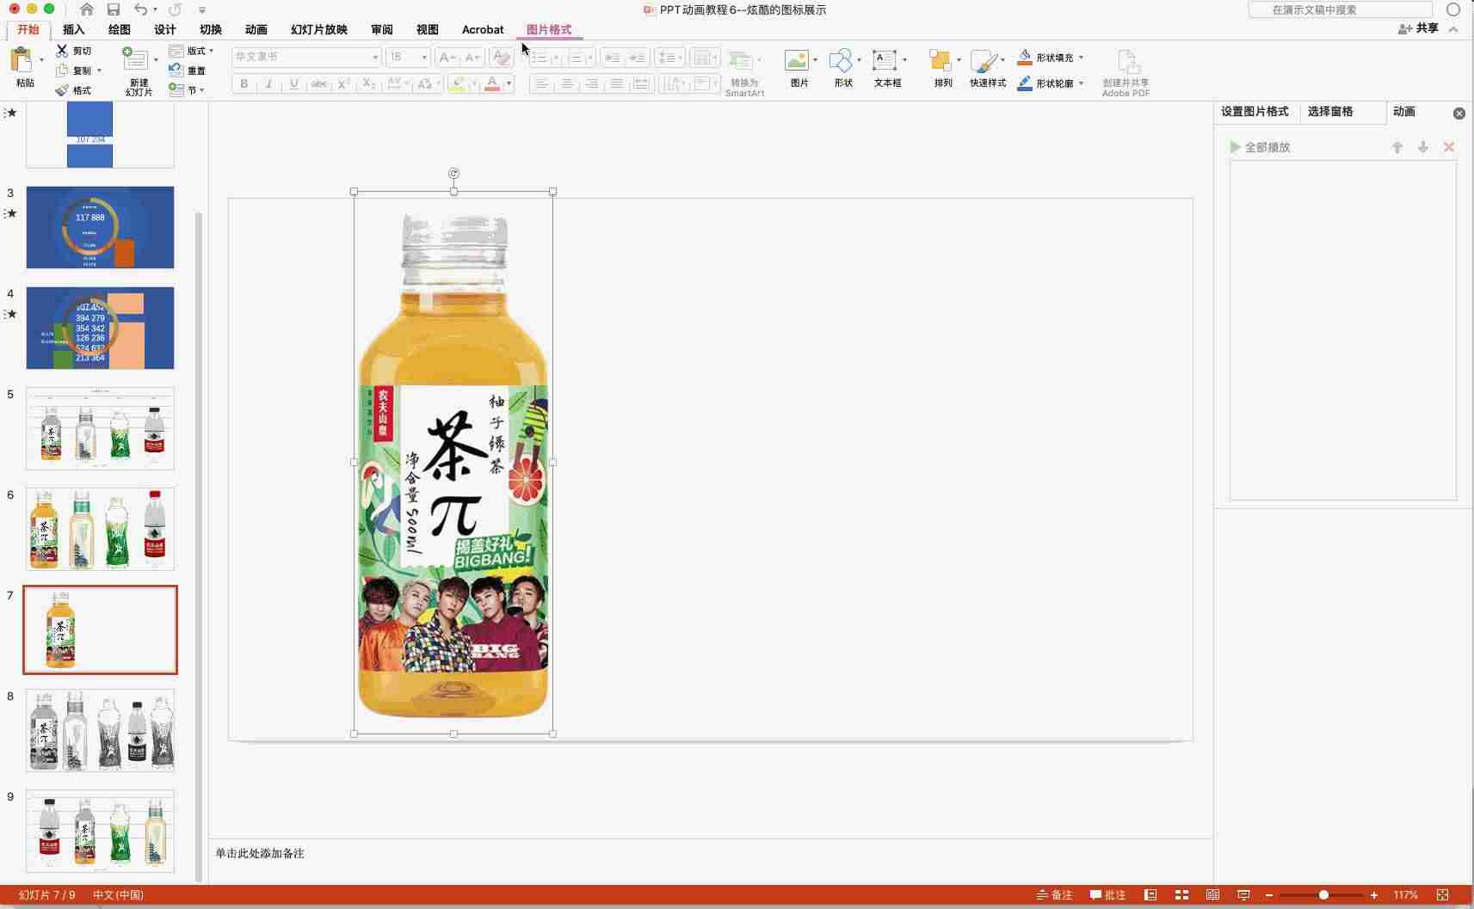Select slide 6 thumbnail
This screenshot has height=909, width=1474.
[x=100, y=529]
